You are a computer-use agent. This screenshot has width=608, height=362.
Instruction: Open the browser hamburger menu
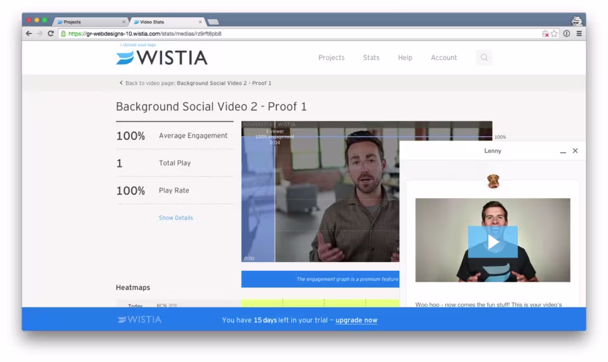(579, 34)
